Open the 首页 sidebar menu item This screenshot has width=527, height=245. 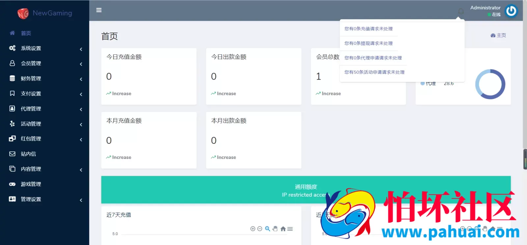(x=44, y=33)
